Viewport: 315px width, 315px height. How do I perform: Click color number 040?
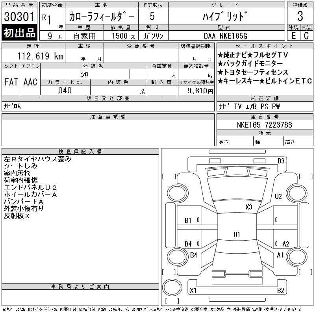65,91
